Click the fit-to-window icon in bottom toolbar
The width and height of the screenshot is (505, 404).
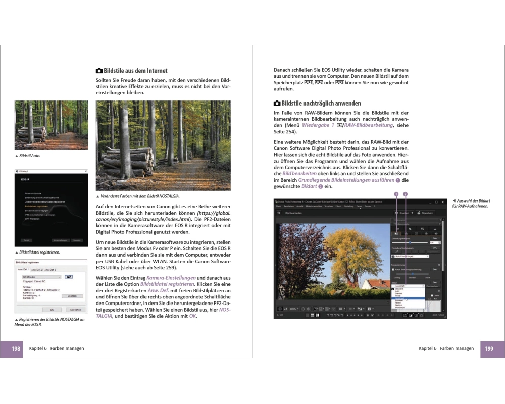[279, 308]
